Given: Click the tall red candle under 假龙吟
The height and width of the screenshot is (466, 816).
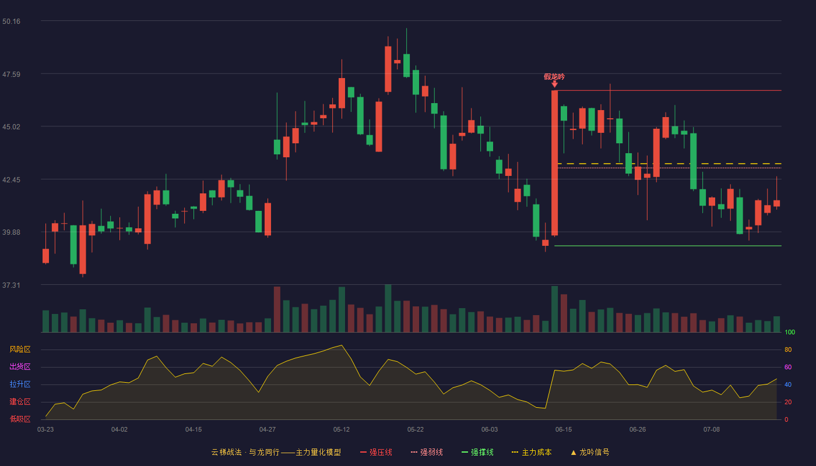Looking at the screenshot, I should tap(554, 163).
